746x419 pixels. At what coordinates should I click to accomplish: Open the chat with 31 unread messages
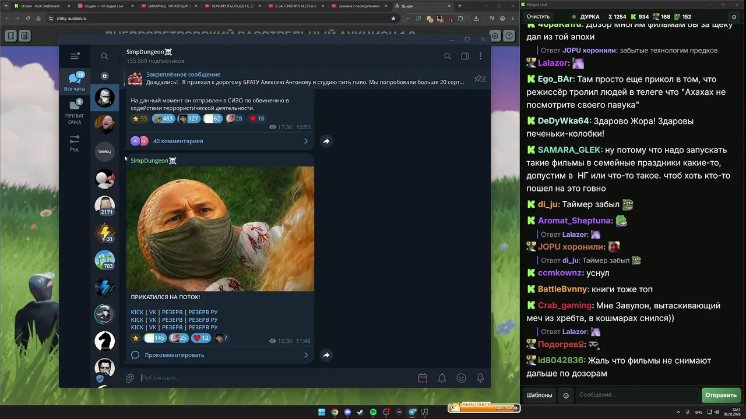click(x=104, y=232)
